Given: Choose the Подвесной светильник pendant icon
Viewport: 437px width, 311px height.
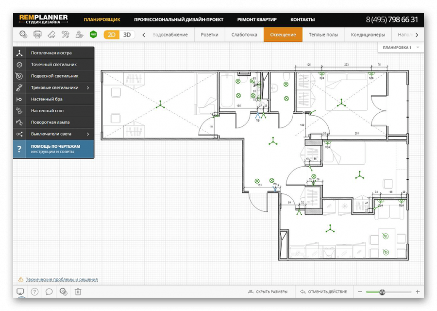Looking at the screenshot, I should [x=19, y=76].
